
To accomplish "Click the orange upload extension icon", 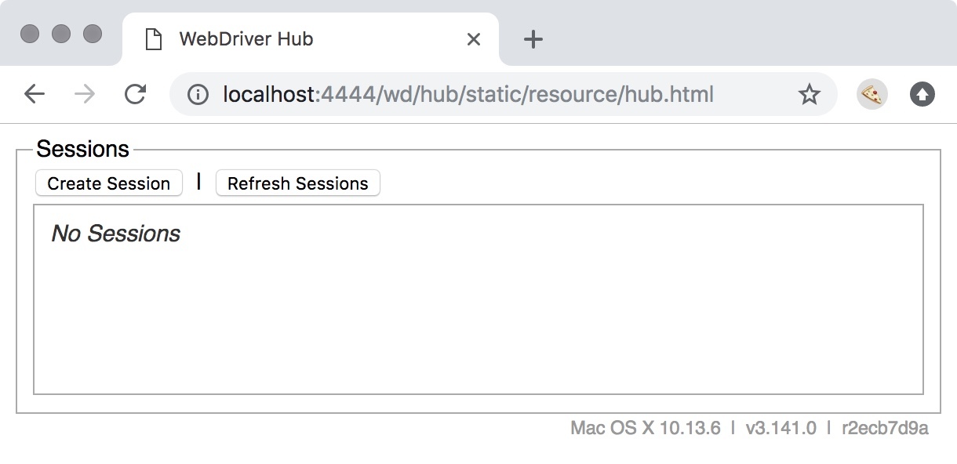I will click(x=922, y=93).
